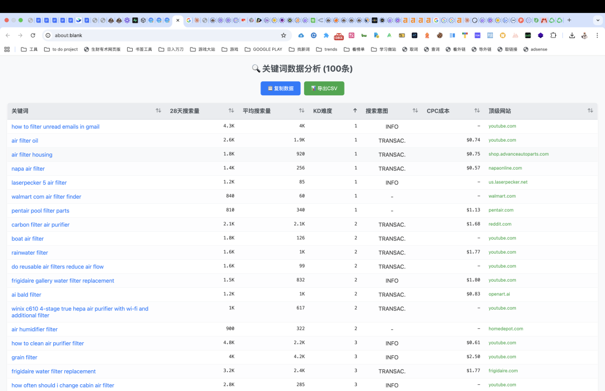
Task: Click the 导出CSV button
Action: pyautogui.click(x=324, y=89)
